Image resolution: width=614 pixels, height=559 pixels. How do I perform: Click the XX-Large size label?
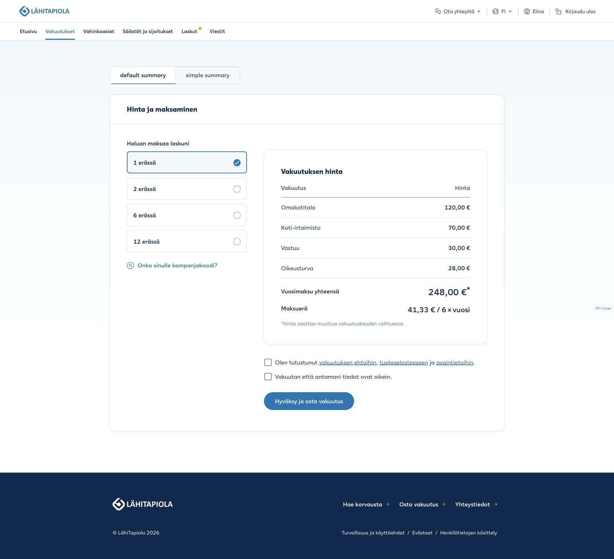603,308
